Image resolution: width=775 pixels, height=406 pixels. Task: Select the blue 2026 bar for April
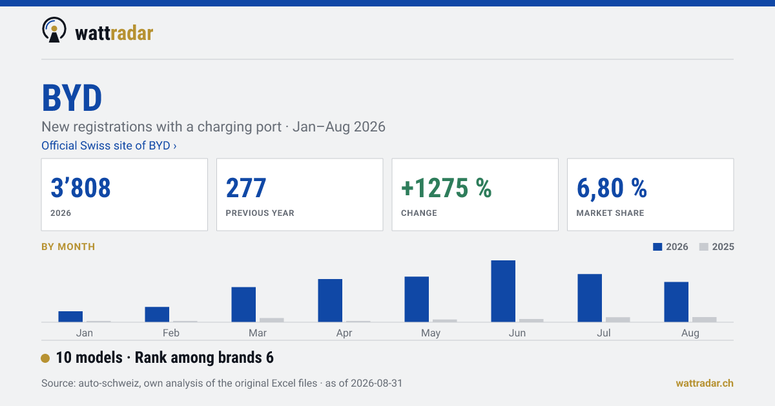[330, 300]
